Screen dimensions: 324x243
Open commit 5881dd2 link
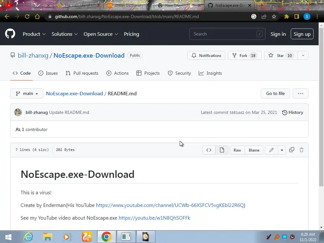(237, 113)
